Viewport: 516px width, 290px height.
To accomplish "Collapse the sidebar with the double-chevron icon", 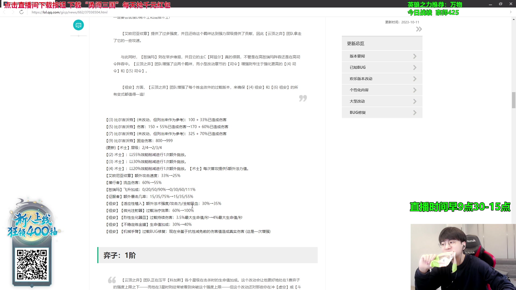I will click(419, 29).
